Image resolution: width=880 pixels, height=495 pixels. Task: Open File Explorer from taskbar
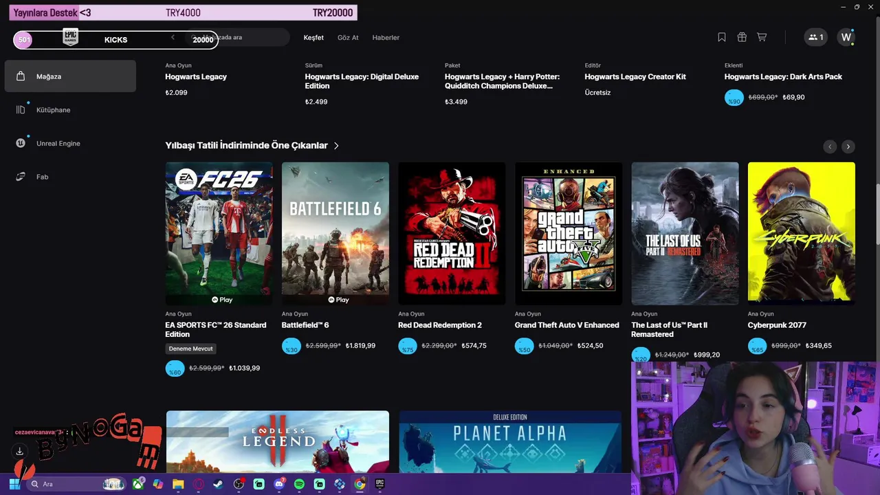pyautogui.click(x=178, y=484)
